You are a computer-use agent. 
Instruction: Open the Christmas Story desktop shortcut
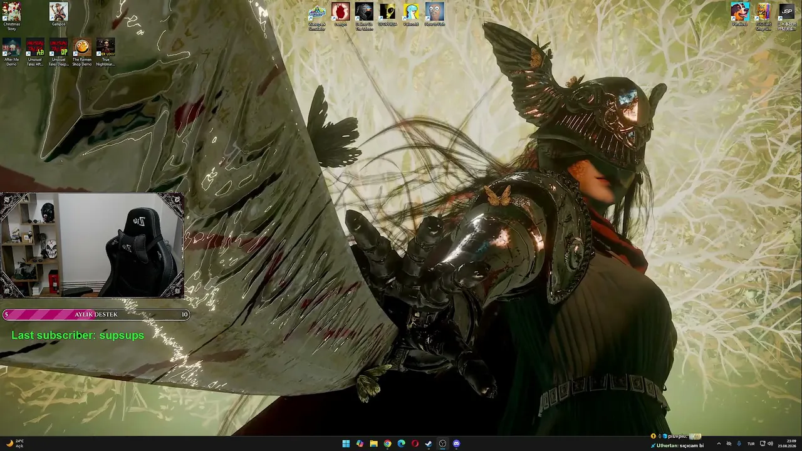pos(11,16)
